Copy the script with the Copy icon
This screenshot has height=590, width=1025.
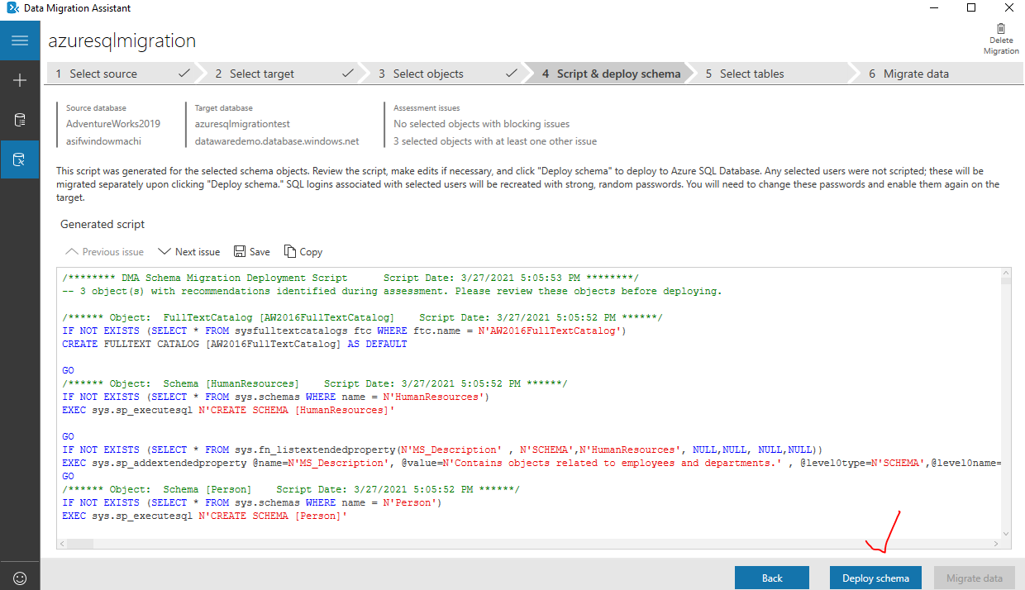pos(303,251)
